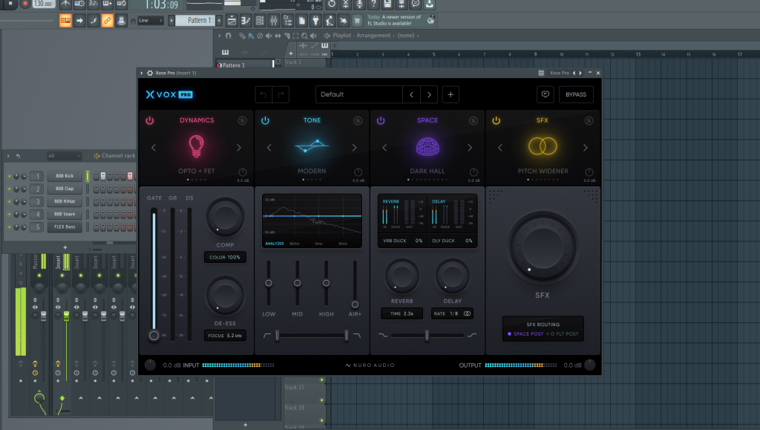Image resolution: width=760 pixels, height=430 pixels.
Task: Open Playlist Arrangement menu label
Action: [x=361, y=36]
